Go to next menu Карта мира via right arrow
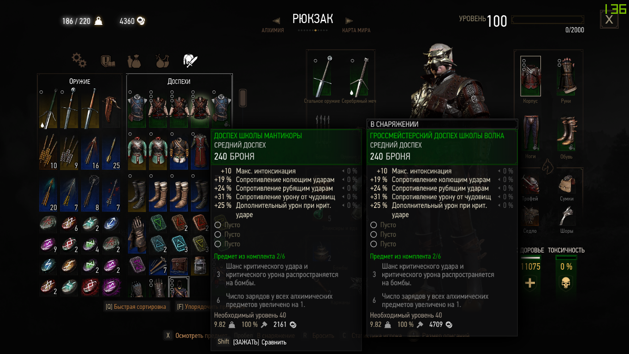629x354 pixels. click(349, 21)
